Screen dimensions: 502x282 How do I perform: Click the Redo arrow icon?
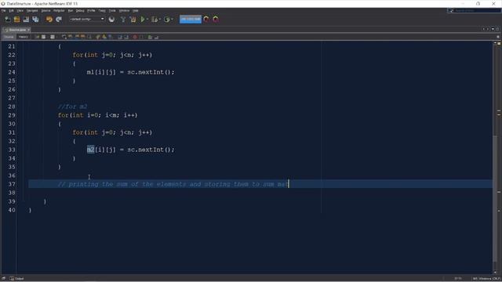tap(59, 20)
